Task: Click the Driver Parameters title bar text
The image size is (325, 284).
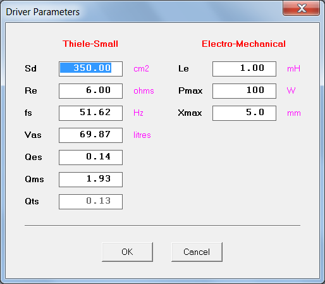Action: point(43,12)
